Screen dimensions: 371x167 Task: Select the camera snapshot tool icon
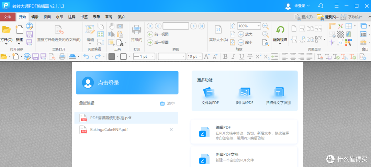click(120, 26)
